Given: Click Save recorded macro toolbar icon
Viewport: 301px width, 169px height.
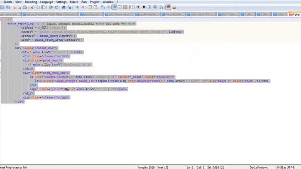Looking at the screenshot, I should 161,8.
